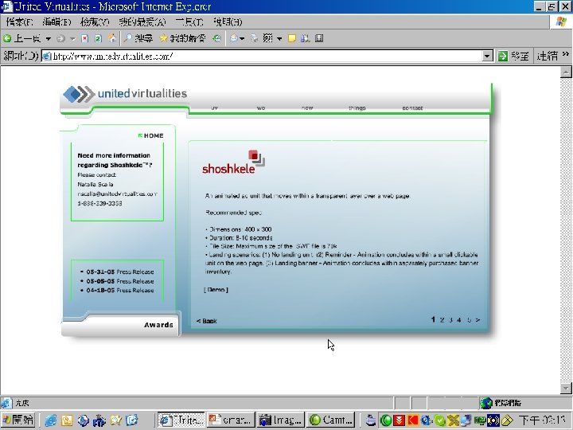Click the Awards tab in sidebar

(x=158, y=325)
